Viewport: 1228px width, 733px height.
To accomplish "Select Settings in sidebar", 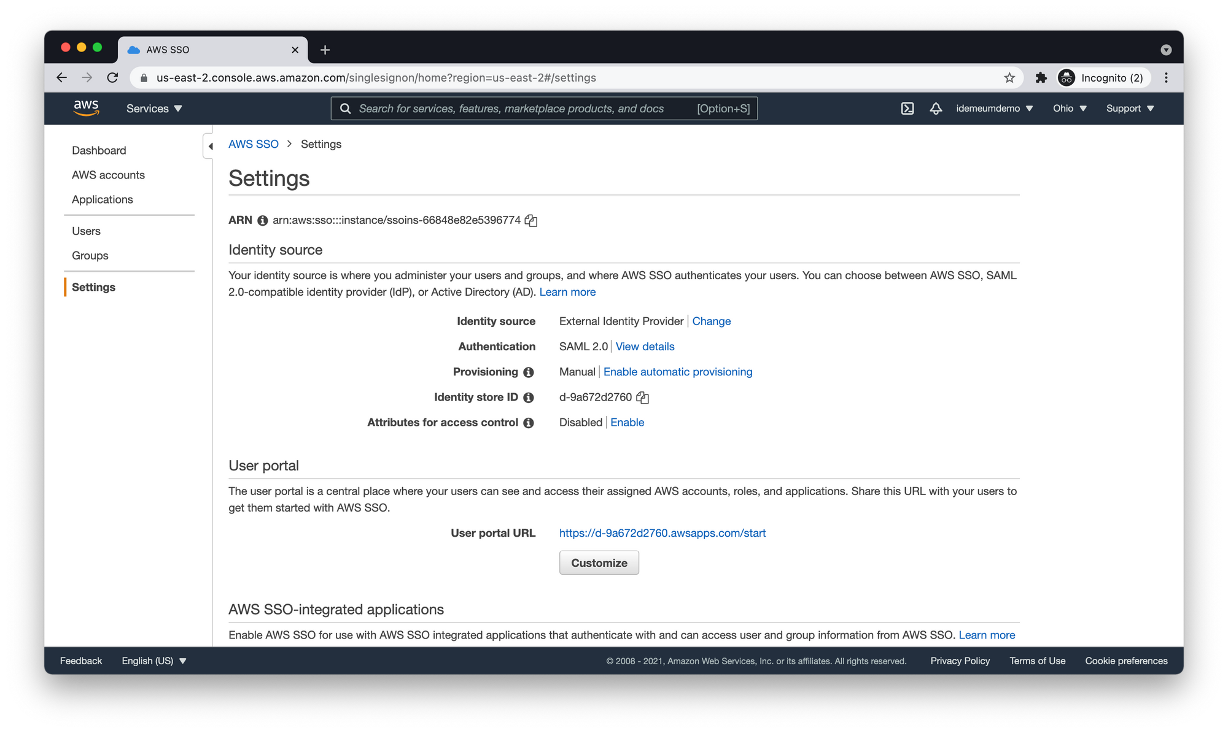I will 93,287.
